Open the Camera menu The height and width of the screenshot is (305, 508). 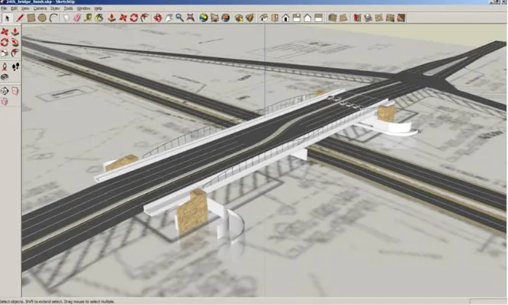(40, 8)
